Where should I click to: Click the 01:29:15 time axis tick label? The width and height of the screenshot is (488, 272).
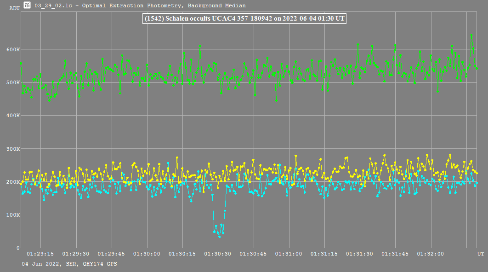click(x=40, y=254)
